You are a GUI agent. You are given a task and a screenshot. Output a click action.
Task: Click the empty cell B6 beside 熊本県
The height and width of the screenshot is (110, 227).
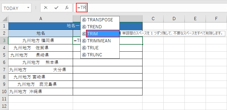tap(108, 62)
